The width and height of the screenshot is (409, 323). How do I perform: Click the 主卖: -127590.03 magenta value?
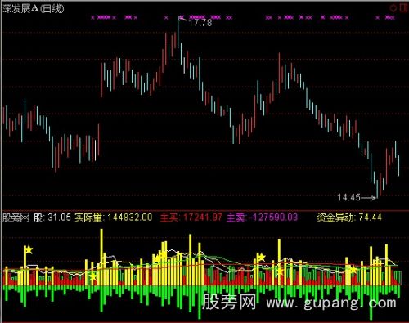pos(262,218)
